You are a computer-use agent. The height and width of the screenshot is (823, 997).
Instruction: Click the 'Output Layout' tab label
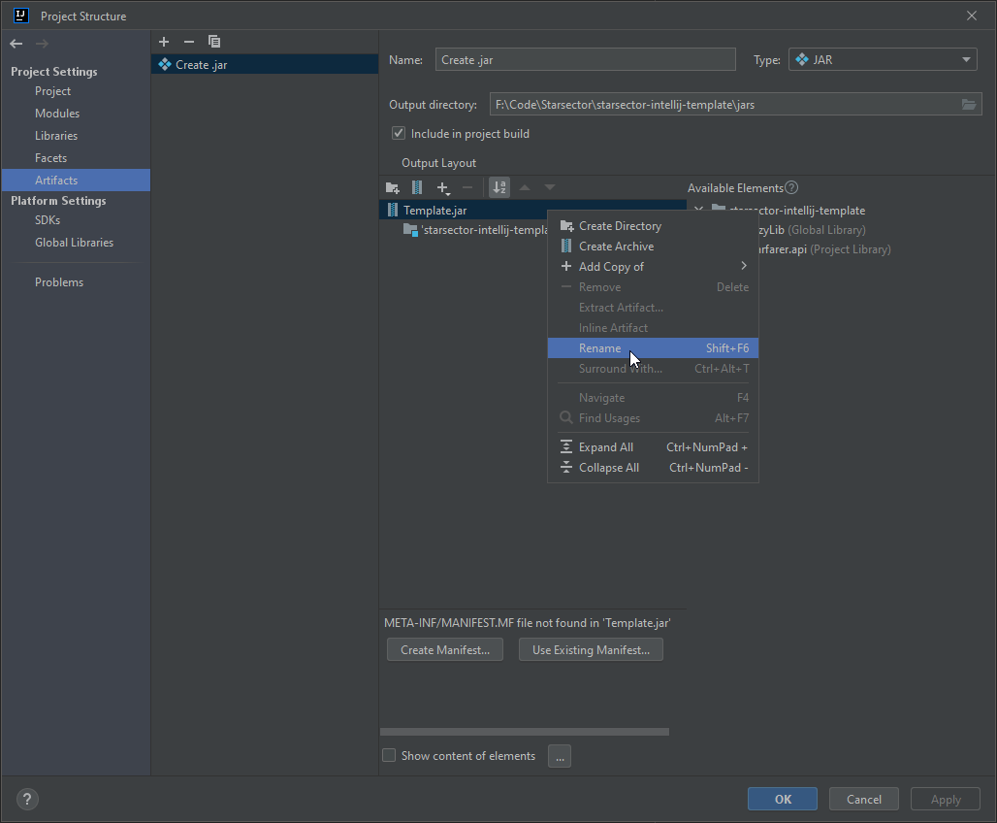coord(438,163)
